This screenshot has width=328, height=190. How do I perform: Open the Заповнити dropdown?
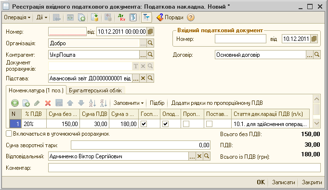(x=129, y=103)
